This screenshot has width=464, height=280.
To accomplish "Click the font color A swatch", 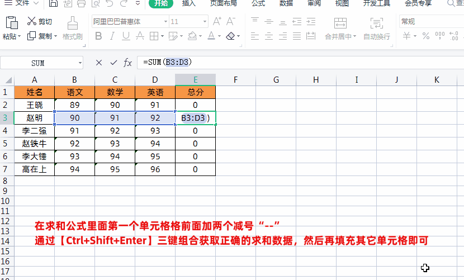I will 211,36.
